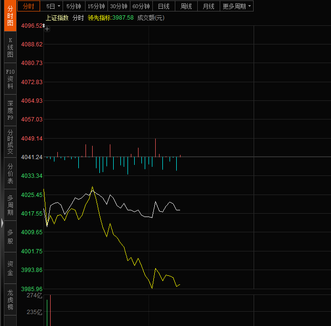This screenshot has height=326, width=331.
Task: Click the 上证指数 title label
Action: pos(57,18)
